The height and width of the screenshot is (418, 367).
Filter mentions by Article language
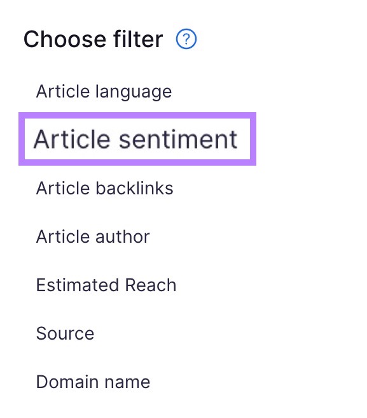[x=104, y=92]
